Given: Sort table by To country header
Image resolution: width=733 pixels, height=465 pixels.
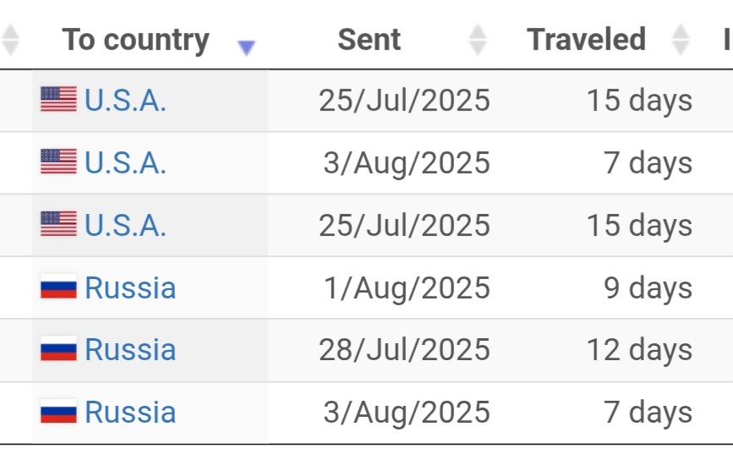Looking at the screenshot, I should [135, 40].
